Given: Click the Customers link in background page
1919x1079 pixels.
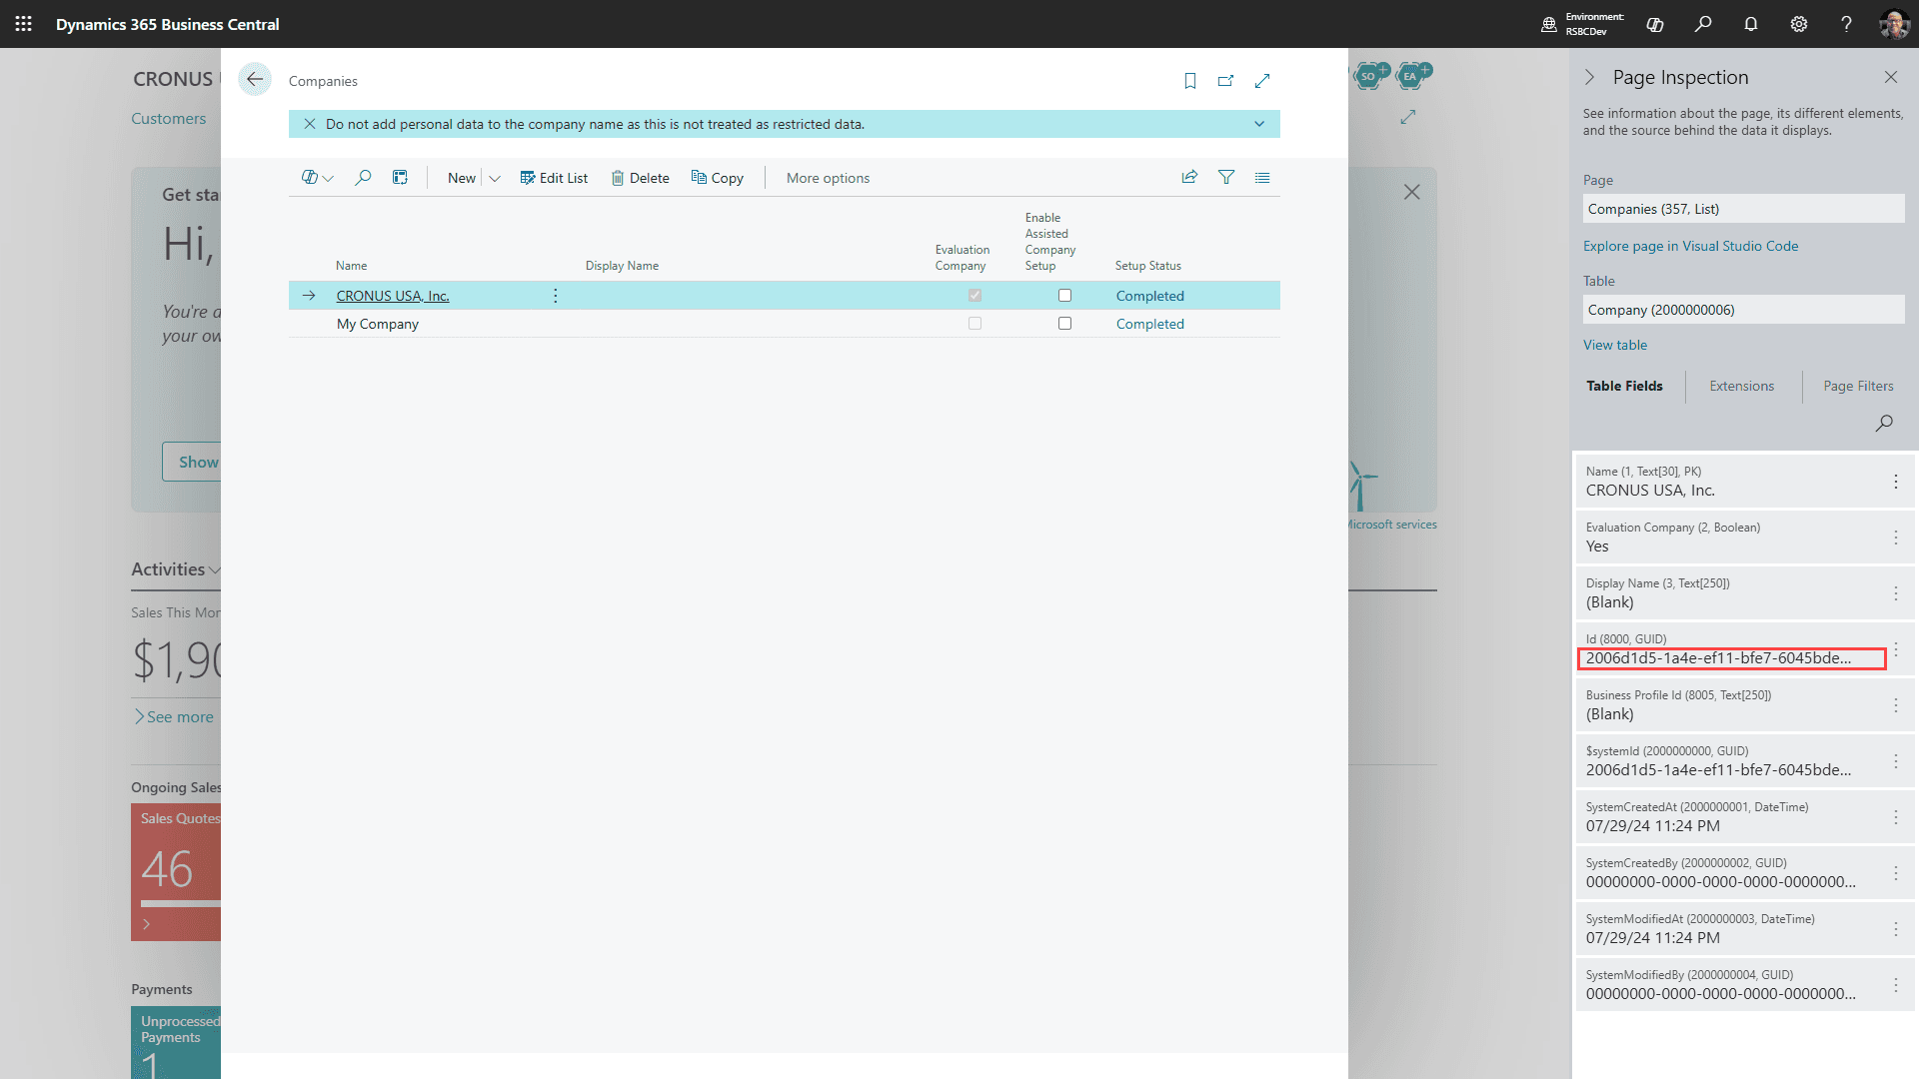Looking at the screenshot, I should tap(169, 118).
